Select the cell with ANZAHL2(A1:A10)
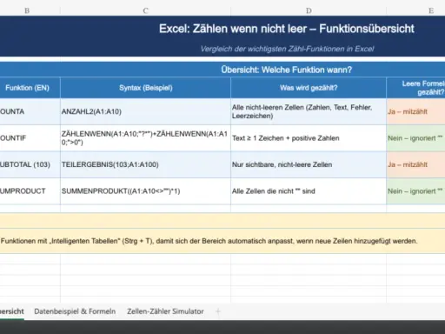The width and height of the screenshot is (445, 334). 145,111
